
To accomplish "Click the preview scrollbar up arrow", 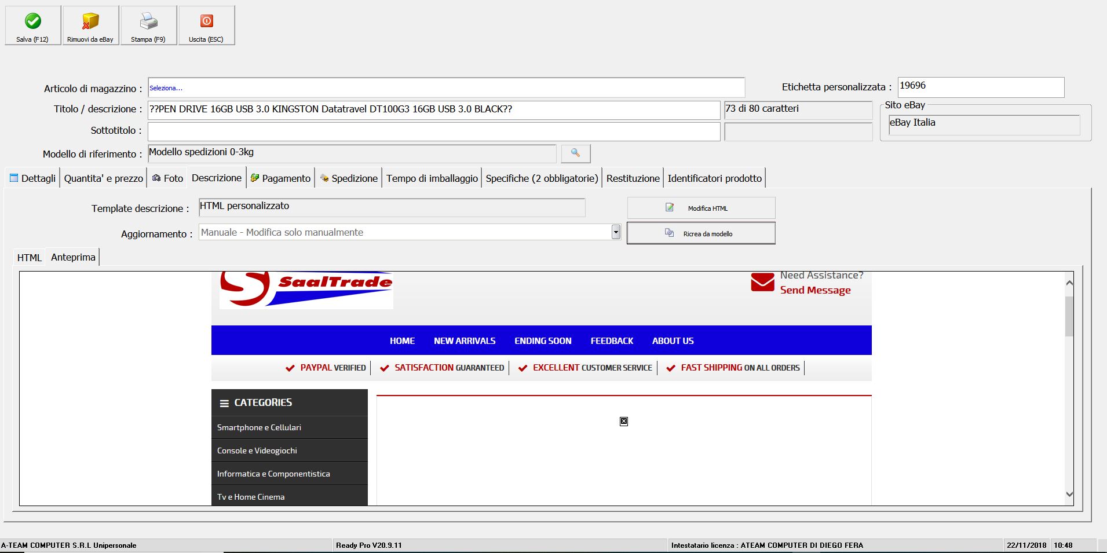I will [x=1069, y=283].
